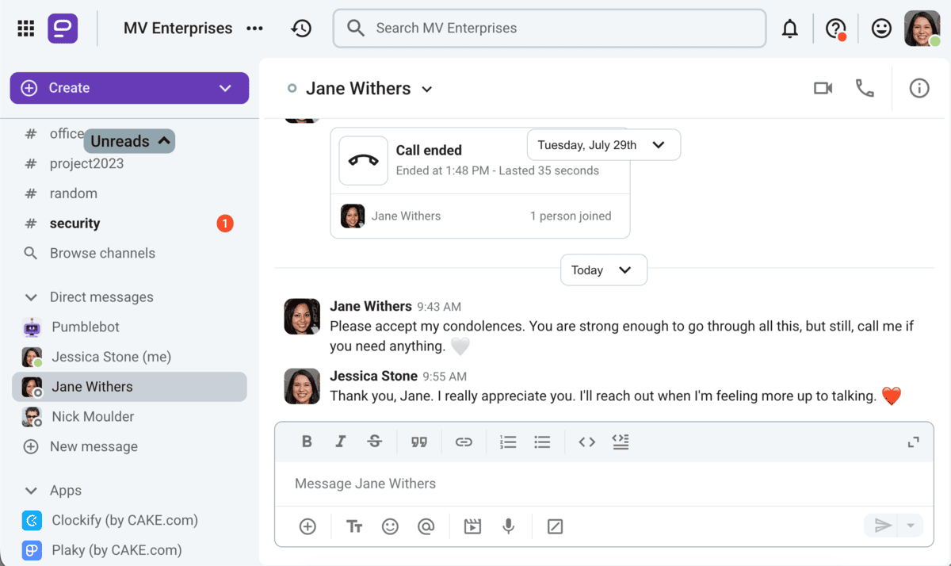Switch to the random channel
This screenshot has height=566, width=951.
pyautogui.click(x=74, y=193)
